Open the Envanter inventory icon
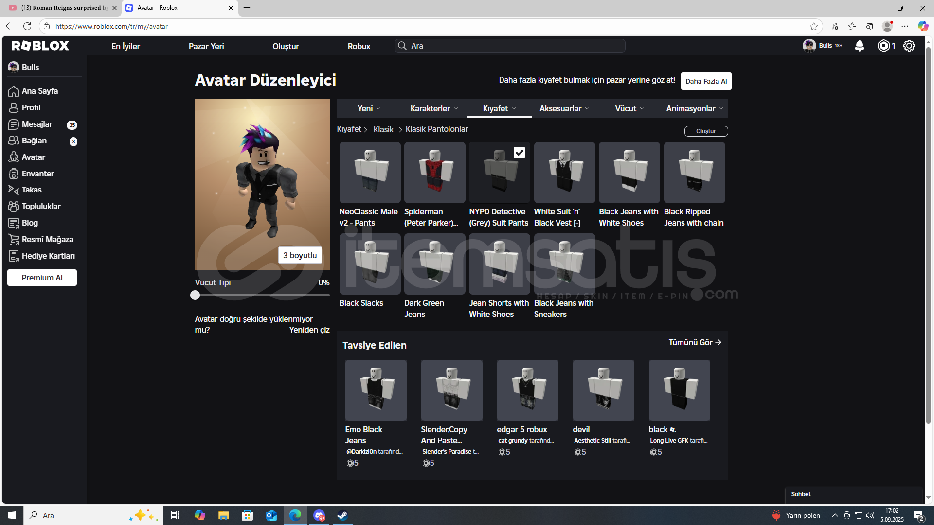Image resolution: width=934 pixels, height=525 pixels. [14, 174]
